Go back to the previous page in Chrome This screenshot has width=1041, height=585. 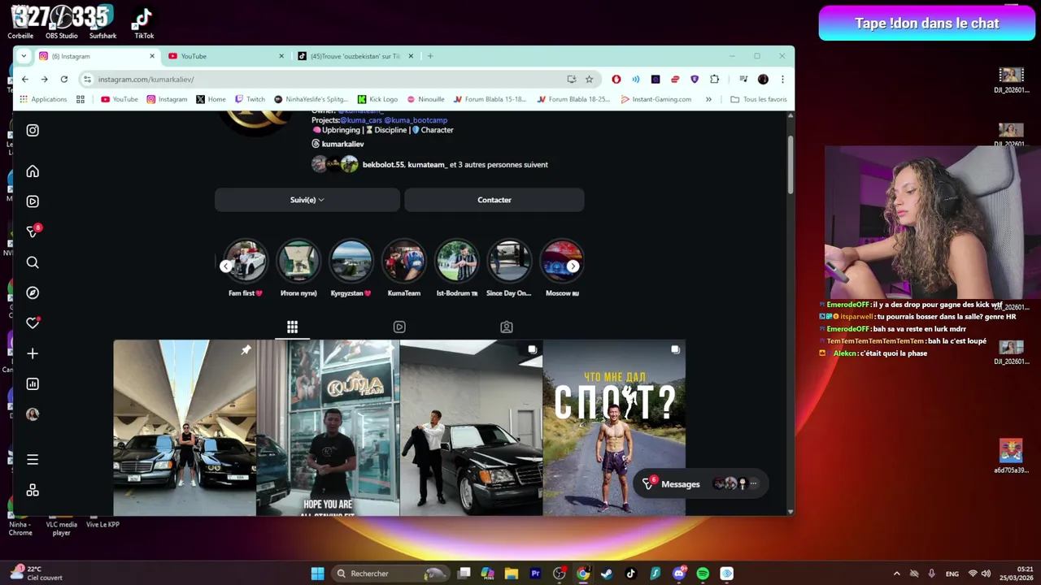coord(25,79)
